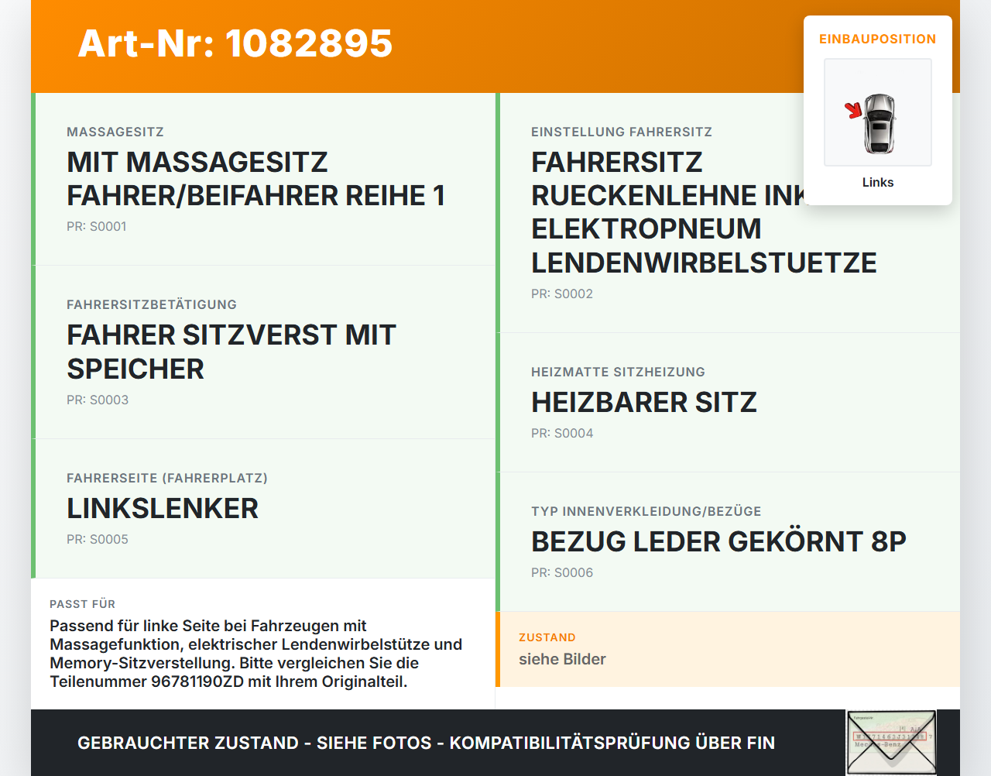
Task: Click the ZUSTAND label
Action: coord(547,637)
